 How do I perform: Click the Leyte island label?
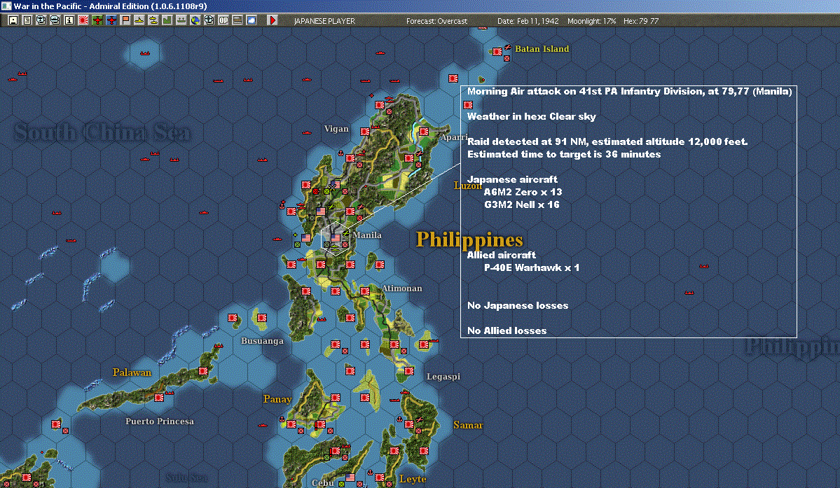(413, 479)
